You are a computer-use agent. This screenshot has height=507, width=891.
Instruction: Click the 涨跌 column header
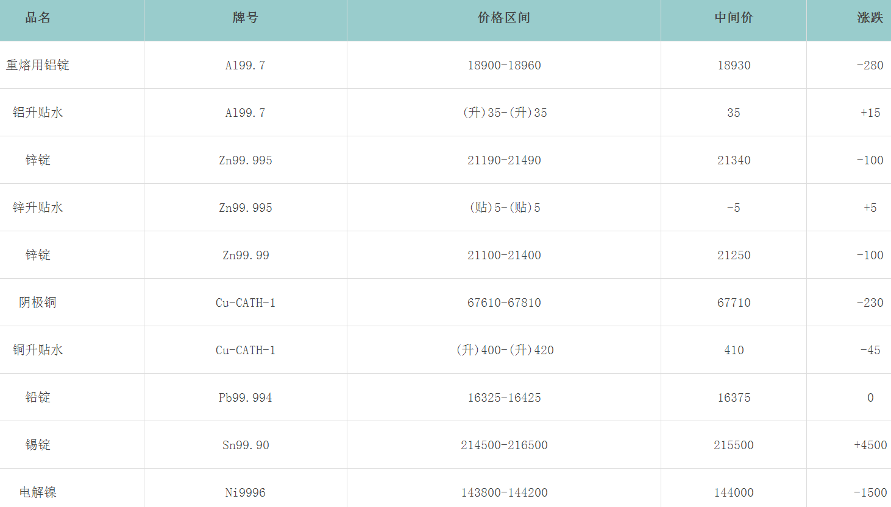pos(870,18)
